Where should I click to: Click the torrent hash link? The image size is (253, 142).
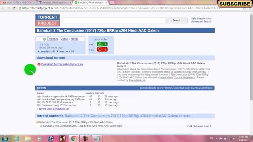point(176,88)
